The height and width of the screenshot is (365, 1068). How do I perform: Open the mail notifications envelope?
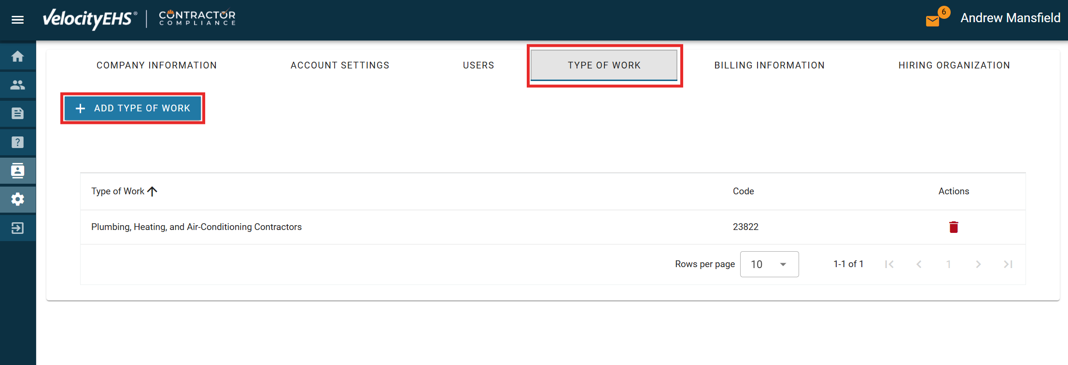pyautogui.click(x=933, y=21)
